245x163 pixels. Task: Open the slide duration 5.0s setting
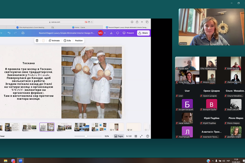(67, 40)
